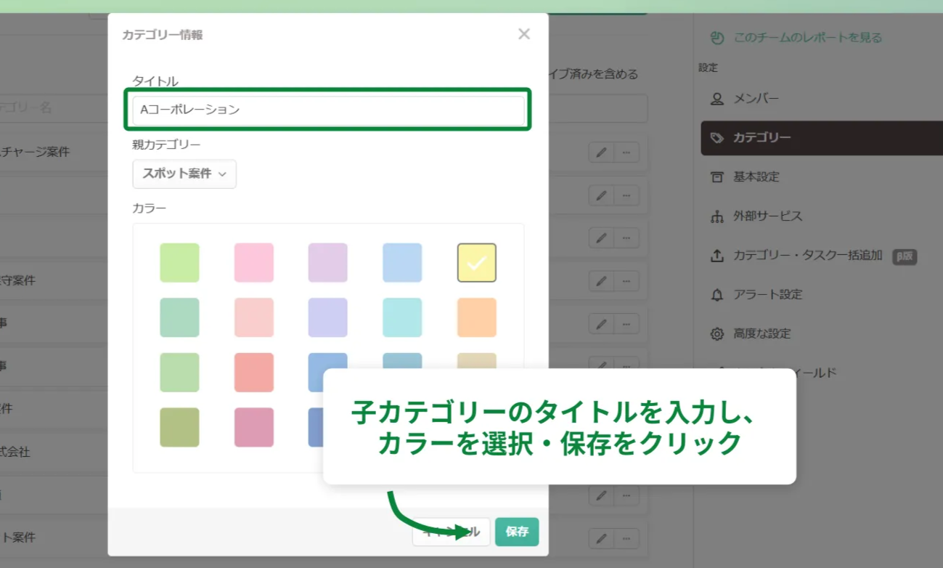Choose the light pink color swatch
This screenshot has height=568, width=943.
pos(253,262)
